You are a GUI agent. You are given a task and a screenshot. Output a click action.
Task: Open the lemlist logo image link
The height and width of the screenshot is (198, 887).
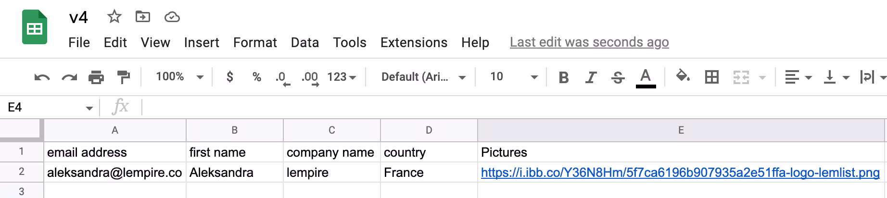pos(680,173)
